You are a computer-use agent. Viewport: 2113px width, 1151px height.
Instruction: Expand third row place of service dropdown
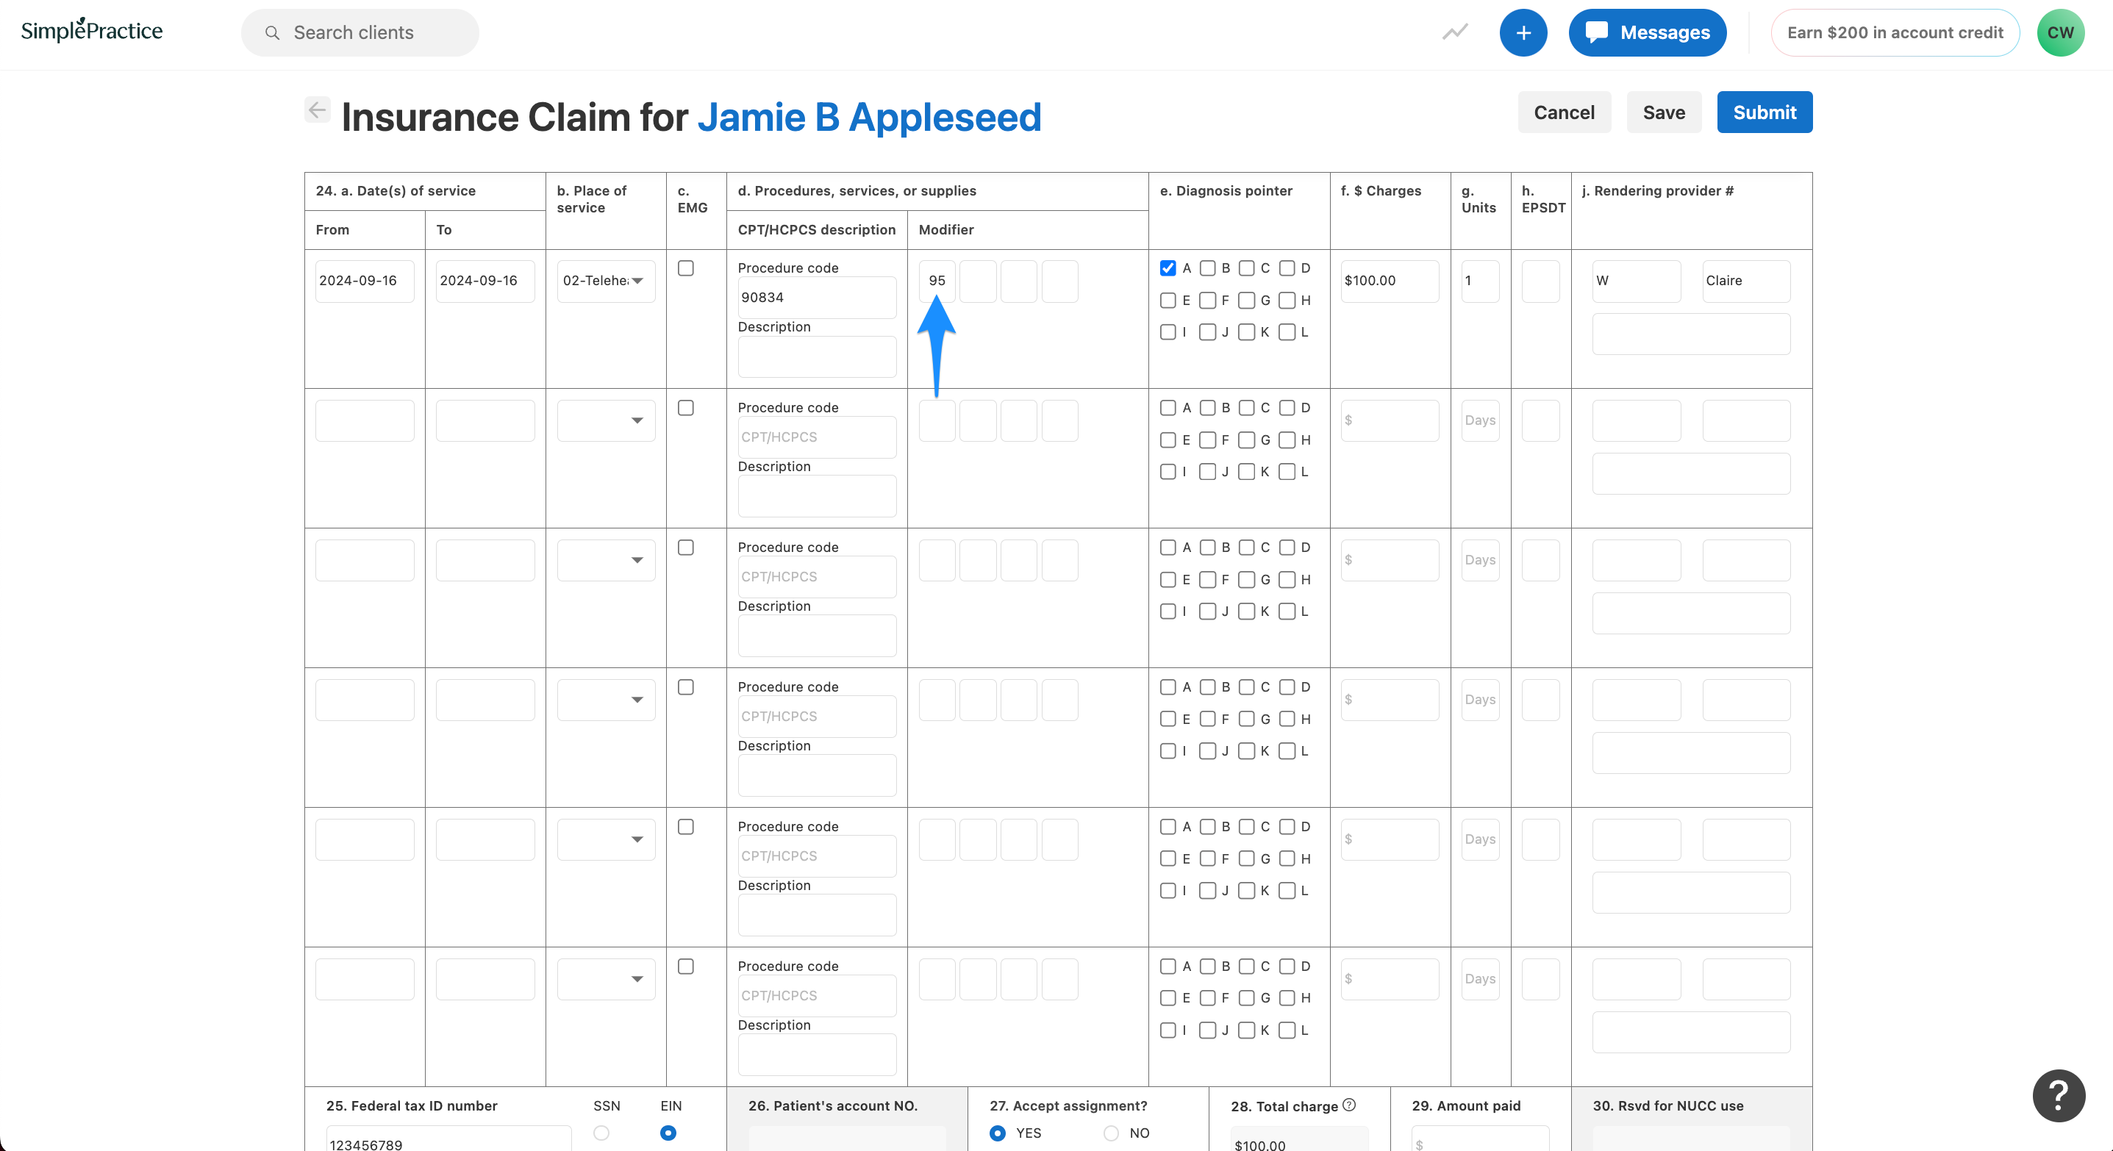(x=605, y=560)
